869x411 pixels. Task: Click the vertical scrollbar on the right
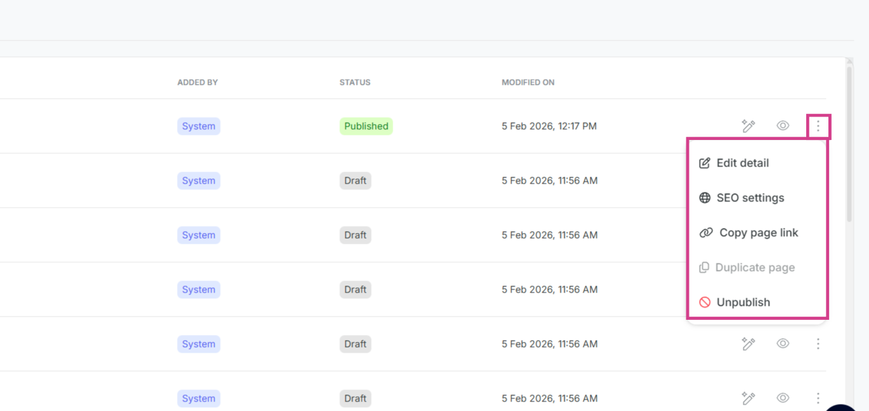click(849, 144)
